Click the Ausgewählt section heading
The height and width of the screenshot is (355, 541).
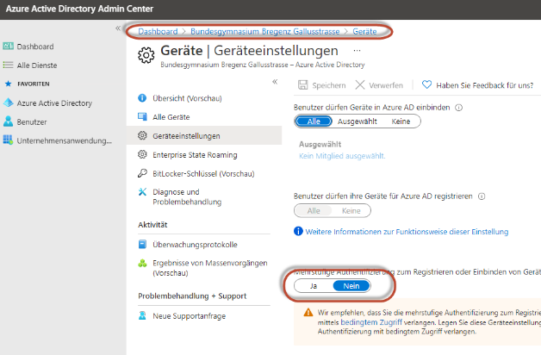pos(320,144)
